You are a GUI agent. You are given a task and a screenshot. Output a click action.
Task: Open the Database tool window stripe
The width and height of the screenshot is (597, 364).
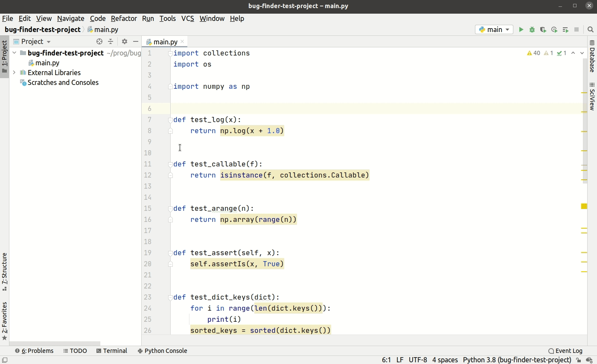pyautogui.click(x=592, y=57)
